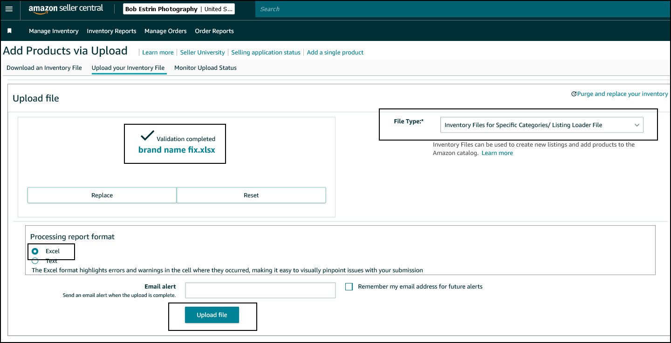Click Learn more link beside page title

158,53
